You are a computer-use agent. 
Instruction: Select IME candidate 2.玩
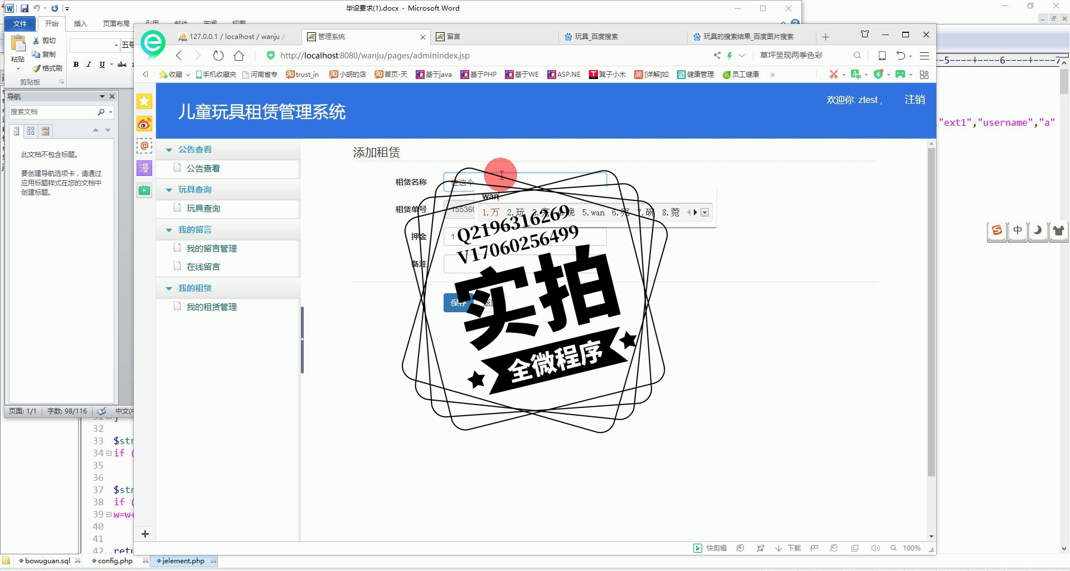(x=515, y=213)
